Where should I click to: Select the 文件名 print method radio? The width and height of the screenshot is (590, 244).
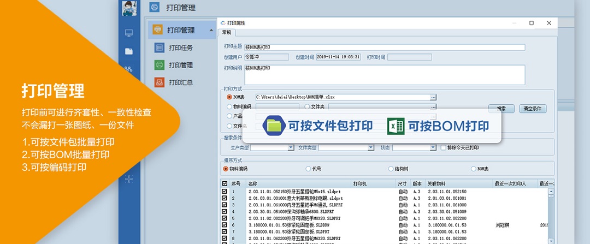click(x=229, y=126)
